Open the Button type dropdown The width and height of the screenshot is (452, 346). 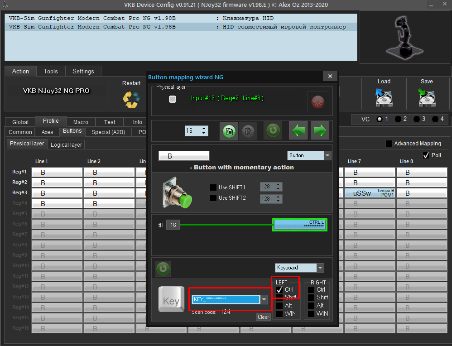pyautogui.click(x=309, y=155)
